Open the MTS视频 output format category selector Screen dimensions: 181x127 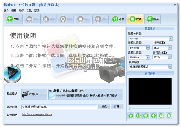pos(34,94)
